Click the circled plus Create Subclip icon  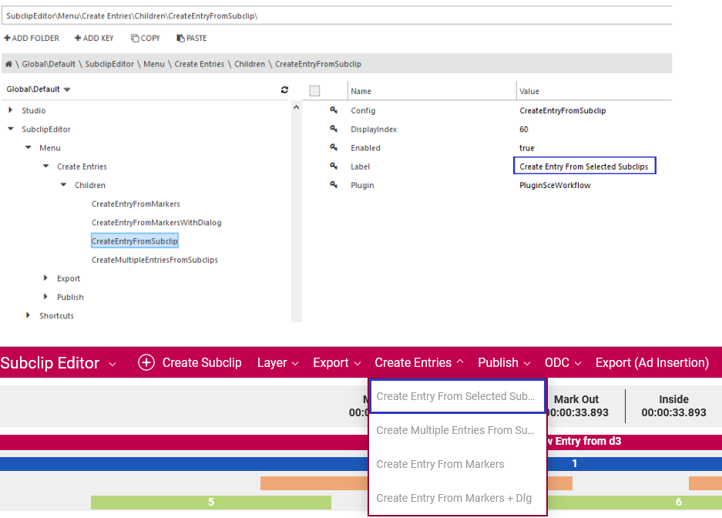tap(146, 363)
